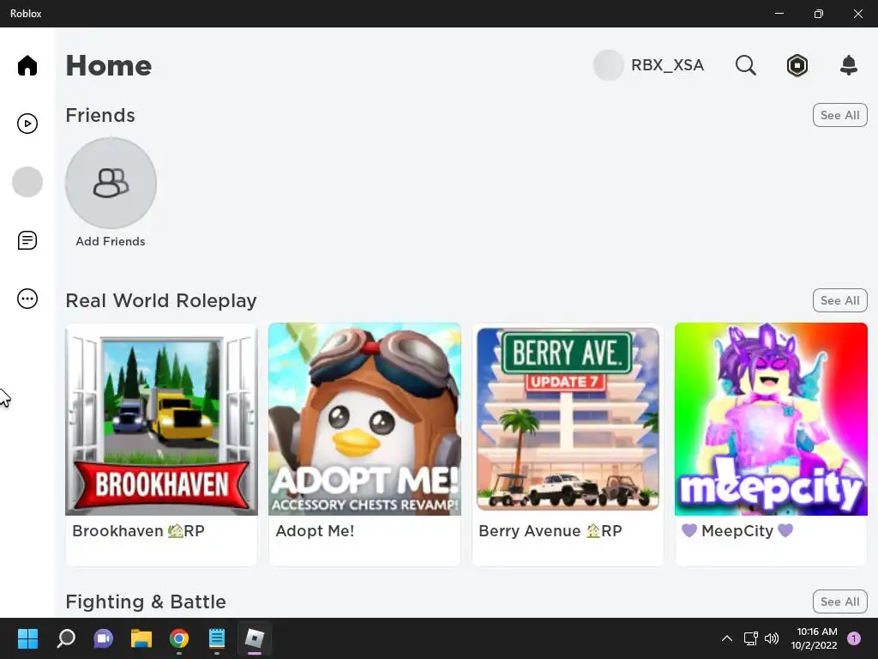Click the Adopt Me! title text
The image size is (878, 659).
coord(315,531)
